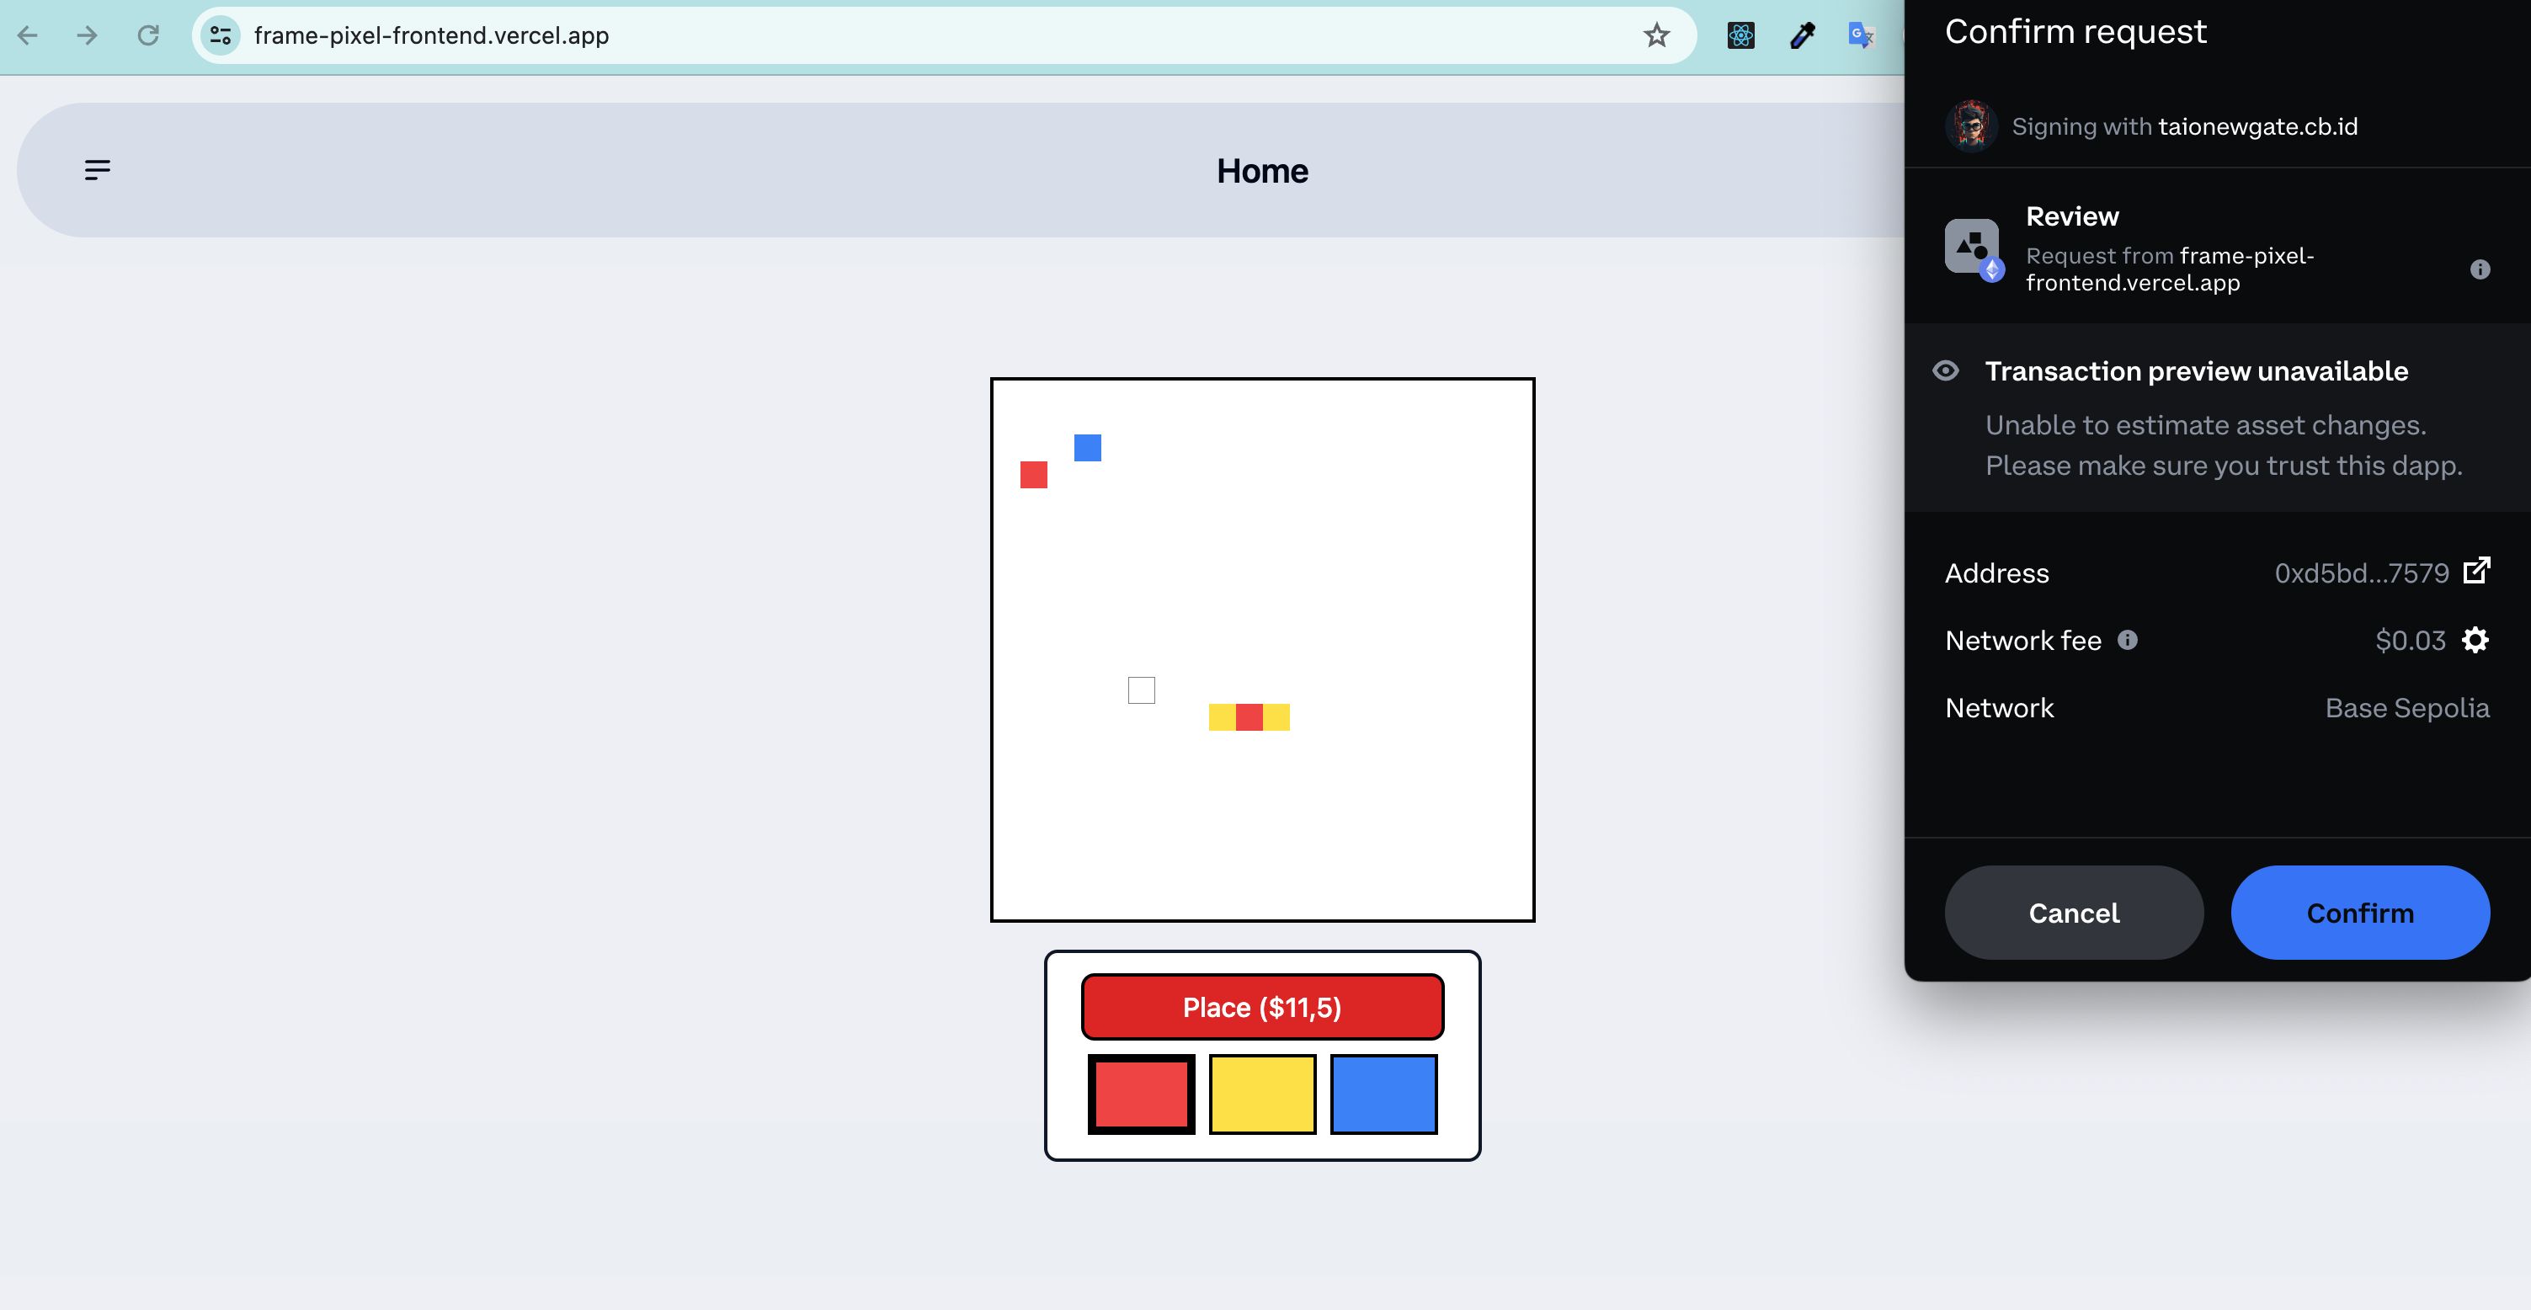Viewport: 2531px width, 1310px height.
Task: Click the Place ($11,5) button
Action: pos(1261,1004)
